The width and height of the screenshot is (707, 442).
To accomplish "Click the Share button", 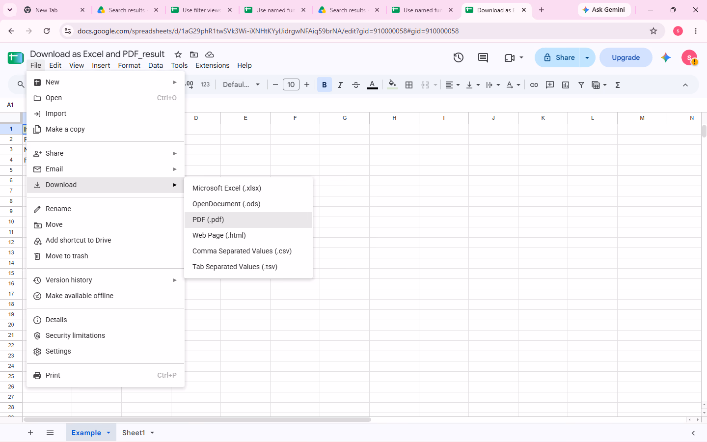I will (557, 57).
